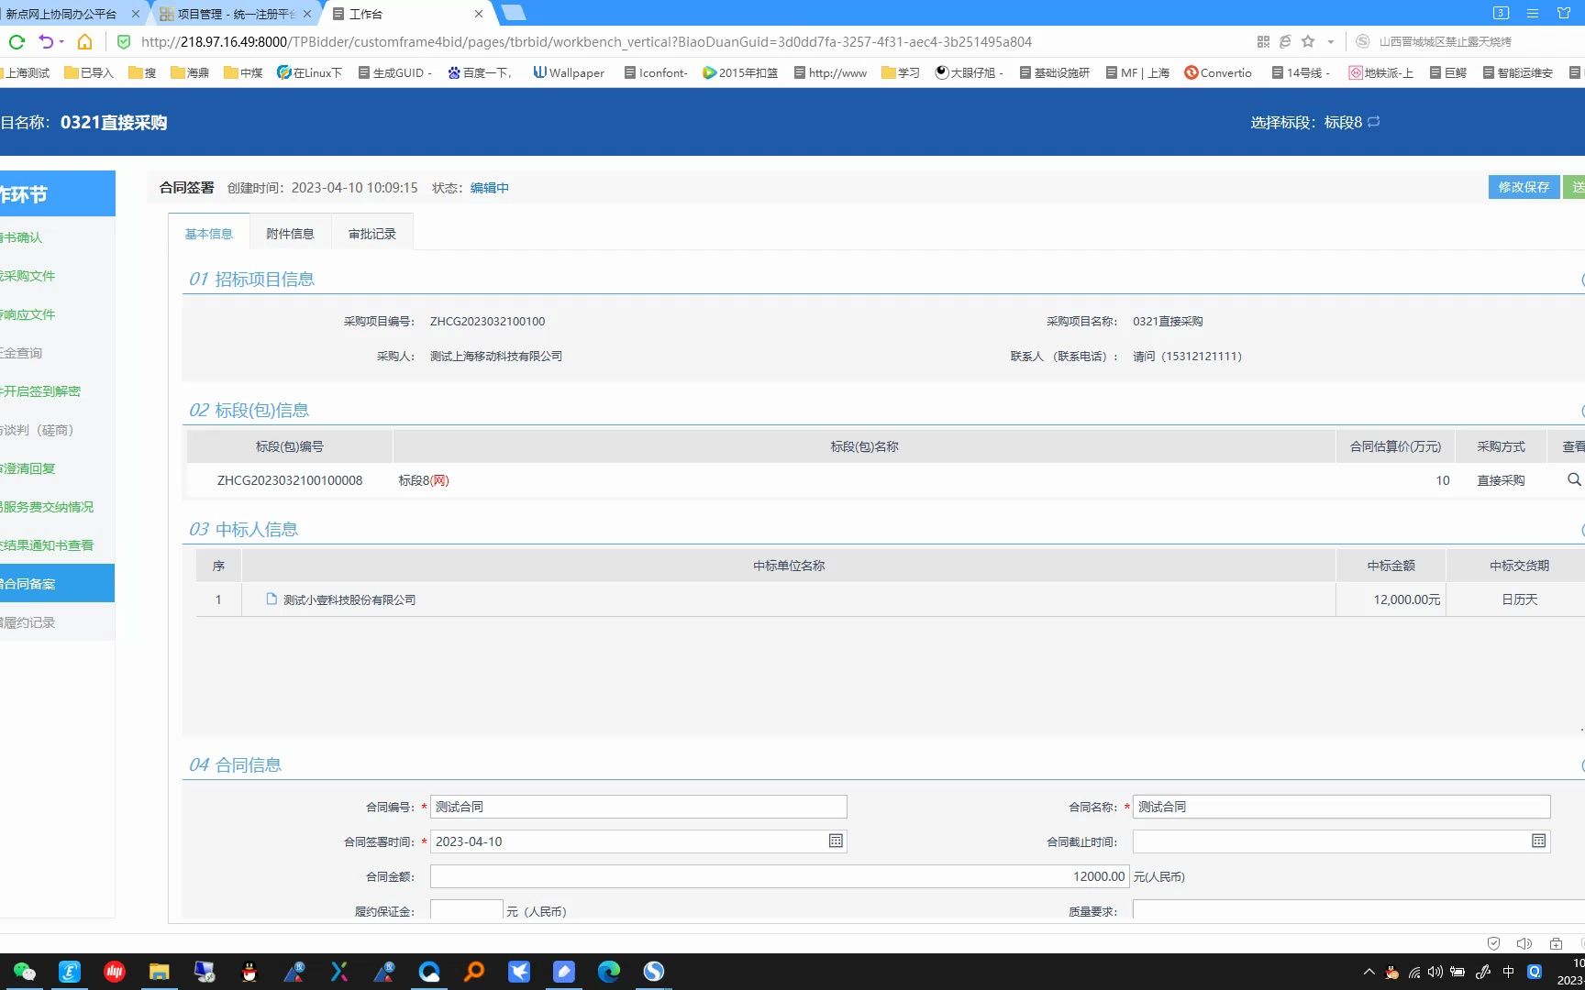Open a new tab button
This screenshot has height=990, width=1585.
514,13
